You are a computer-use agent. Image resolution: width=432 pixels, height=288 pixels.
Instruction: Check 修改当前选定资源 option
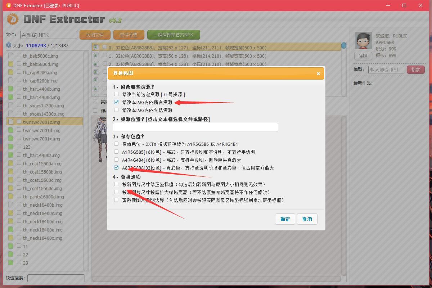[116, 94]
